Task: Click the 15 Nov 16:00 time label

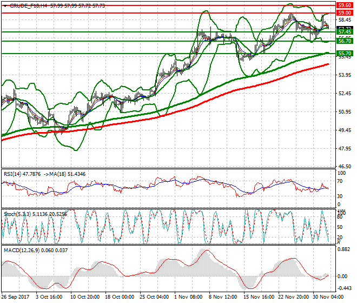Action: pyautogui.click(x=258, y=297)
